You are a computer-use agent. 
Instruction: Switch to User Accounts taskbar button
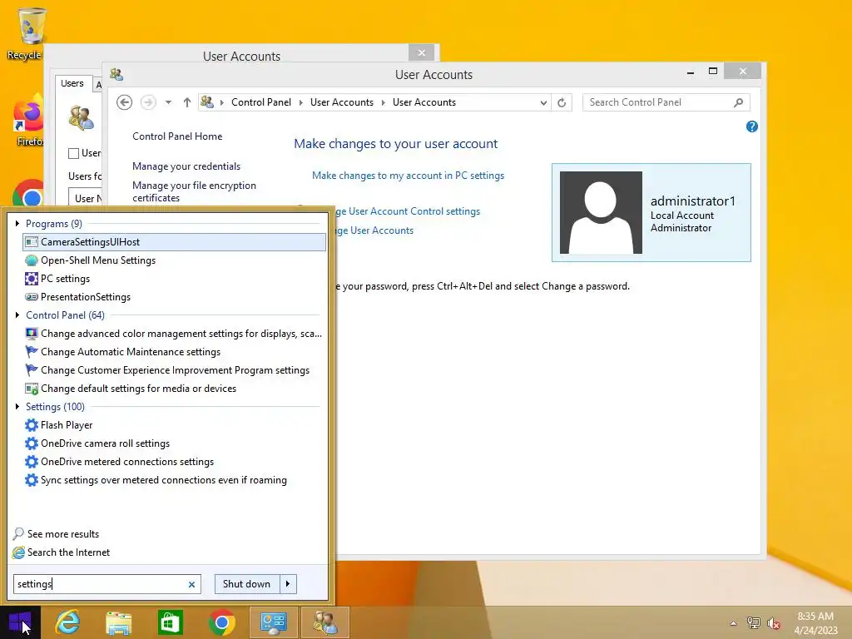coord(325,622)
